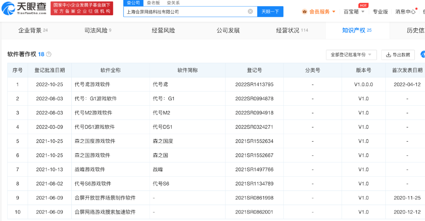Image resolution: width=425 pixels, height=221 pixels.
Task: Switch to the 查关系 search tab
Action: (x=173, y=3)
